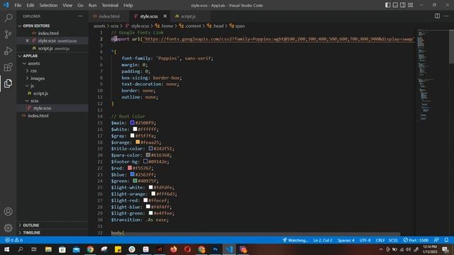Image resolution: width=454 pixels, height=255 pixels.
Task: Click the Watching Sass status item
Action: 295,240
